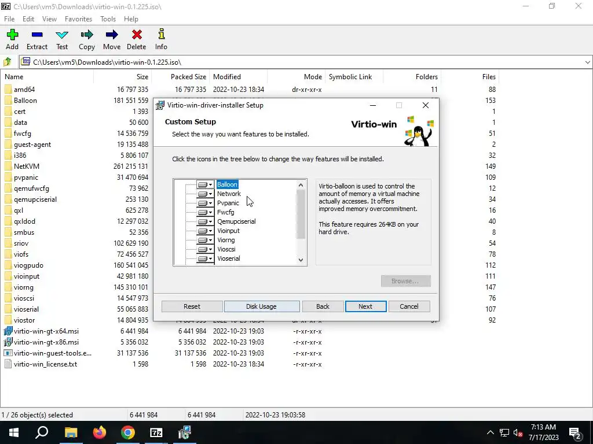This screenshot has height=444, width=593.
Task: Select virtio-win-gt-x86.msi installer icon
Action: [x=8, y=342]
